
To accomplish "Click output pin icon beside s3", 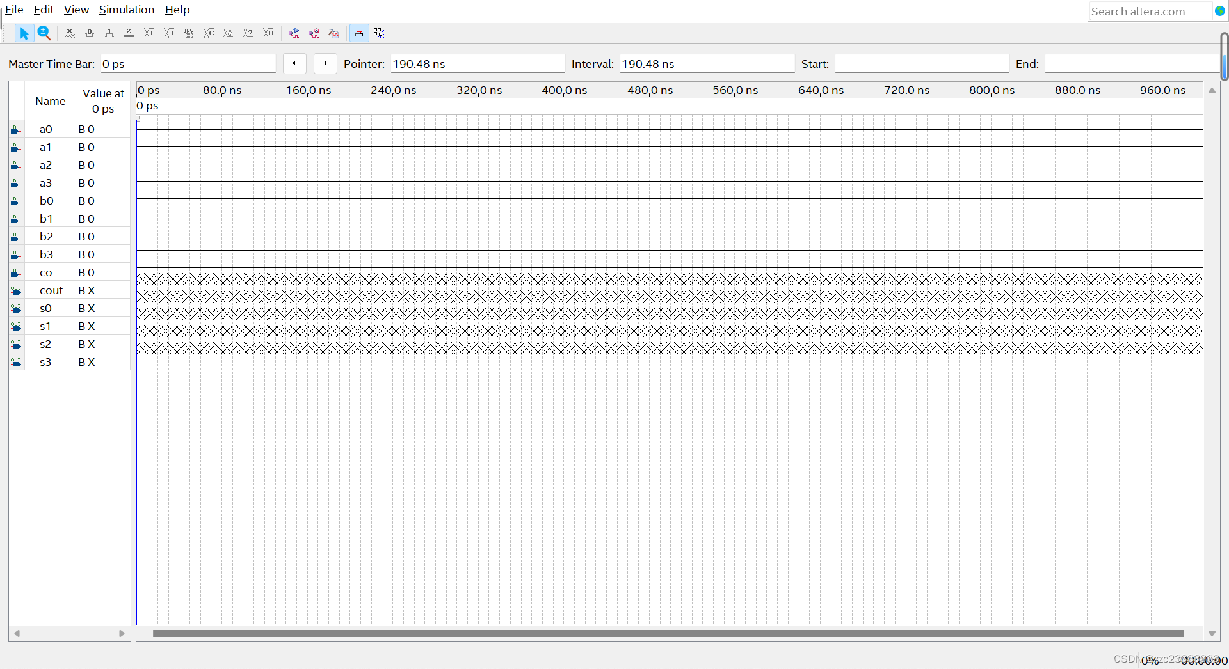I will pyautogui.click(x=16, y=362).
